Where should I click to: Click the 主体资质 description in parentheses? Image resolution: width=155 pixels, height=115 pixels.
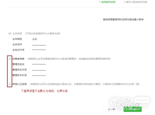click(43, 34)
